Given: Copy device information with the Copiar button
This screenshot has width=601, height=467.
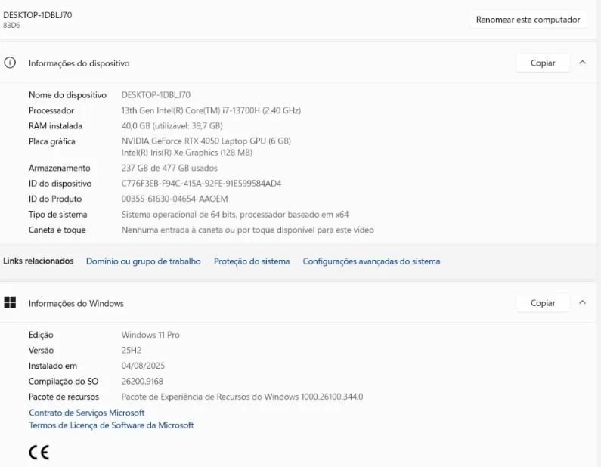Looking at the screenshot, I should 542,63.
